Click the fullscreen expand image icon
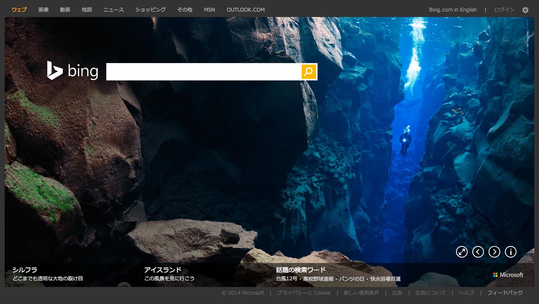 coord(461,252)
